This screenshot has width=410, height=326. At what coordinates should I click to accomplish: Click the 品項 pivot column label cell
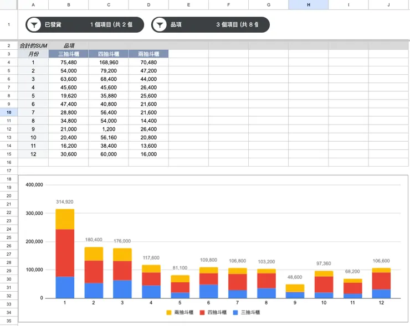[69, 46]
